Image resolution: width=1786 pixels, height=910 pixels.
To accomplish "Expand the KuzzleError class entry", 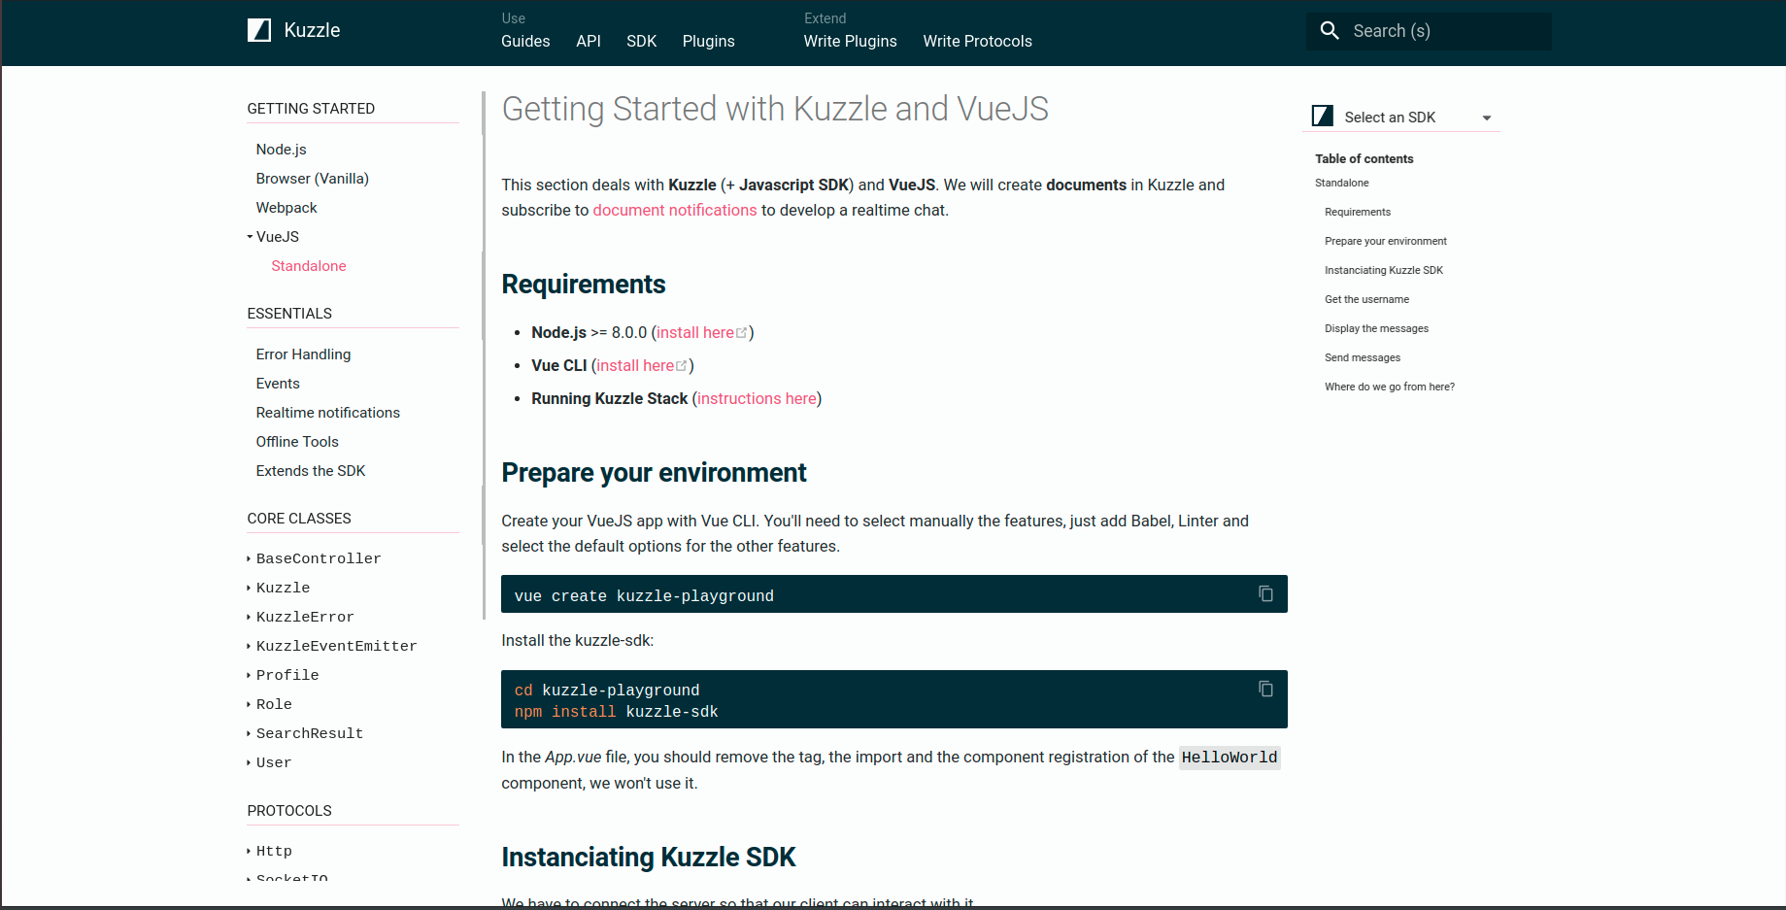I will pyautogui.click(x=249, y=618).
